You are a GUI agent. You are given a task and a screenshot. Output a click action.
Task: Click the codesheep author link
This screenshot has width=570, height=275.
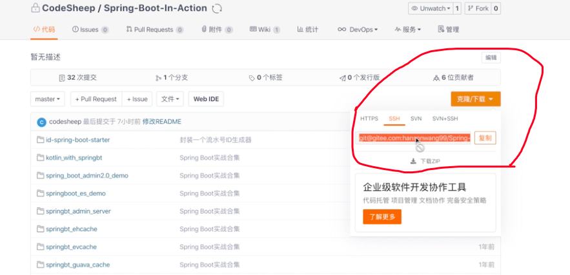point(65,122)
